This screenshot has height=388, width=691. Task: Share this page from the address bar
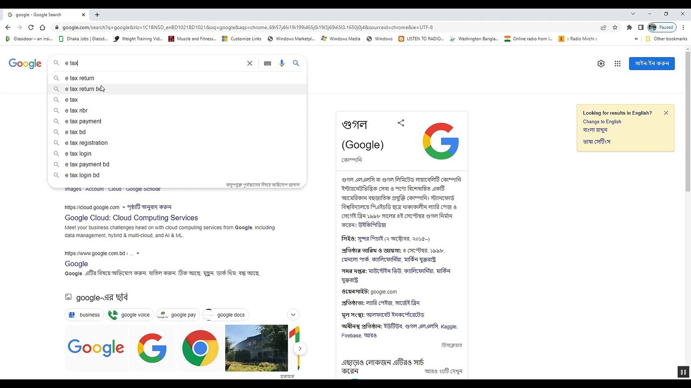(603, 27)
